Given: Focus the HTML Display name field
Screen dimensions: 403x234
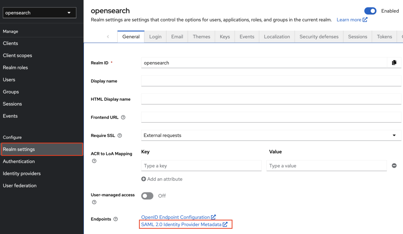Looking at the screenshot, I should coord(271,99).
